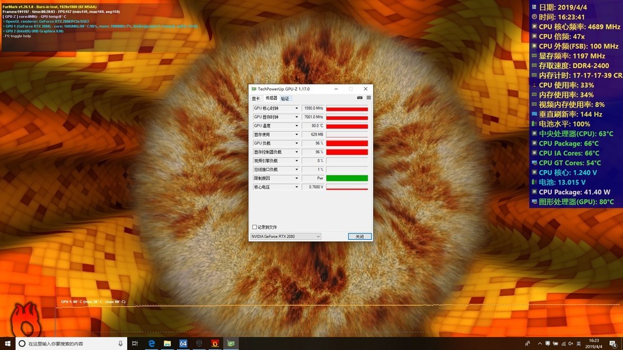The width and height of the screenshot is (623, 350).
Task: Open Task View in the taskbar
Action: click(135, 343)
